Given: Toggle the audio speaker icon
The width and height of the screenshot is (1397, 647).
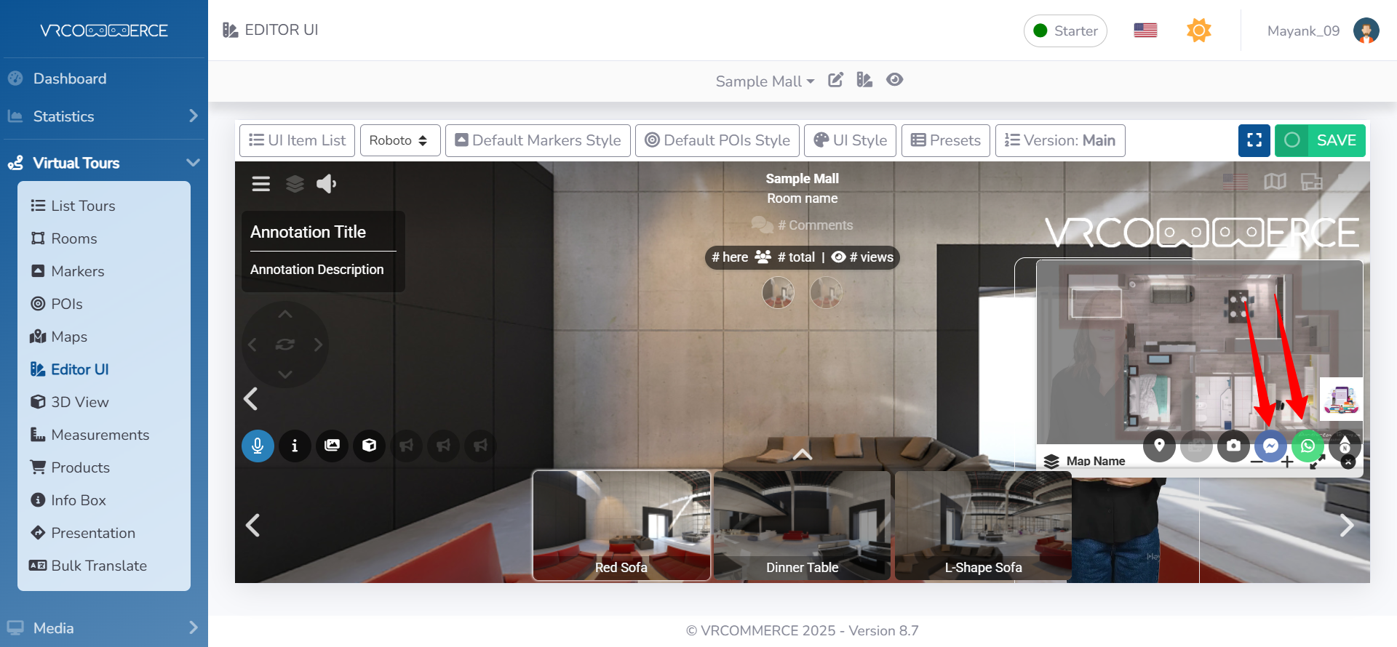Looking at the screenshot, I should click(326, 184).
